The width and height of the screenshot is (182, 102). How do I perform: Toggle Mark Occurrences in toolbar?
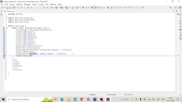click(95, 8)
